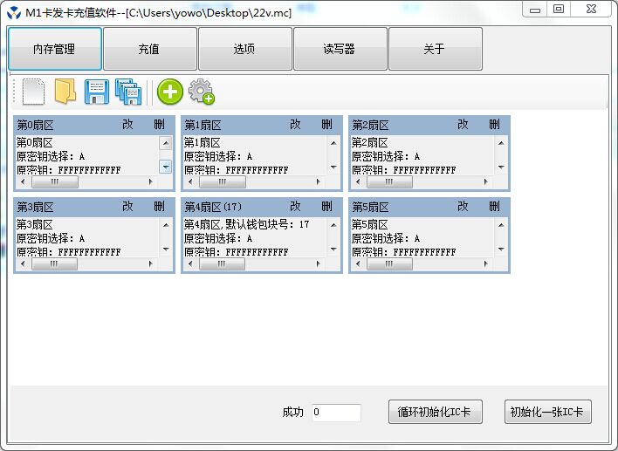This screenshot has width=618, height=451.
Task: Add a sector with the green plus icon
Action: point(169,92)
